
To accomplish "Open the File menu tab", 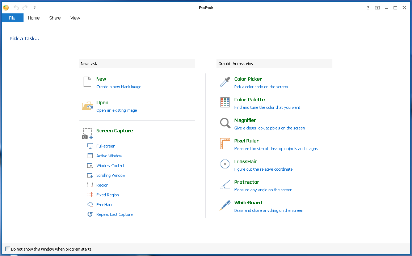I will 12,18.
